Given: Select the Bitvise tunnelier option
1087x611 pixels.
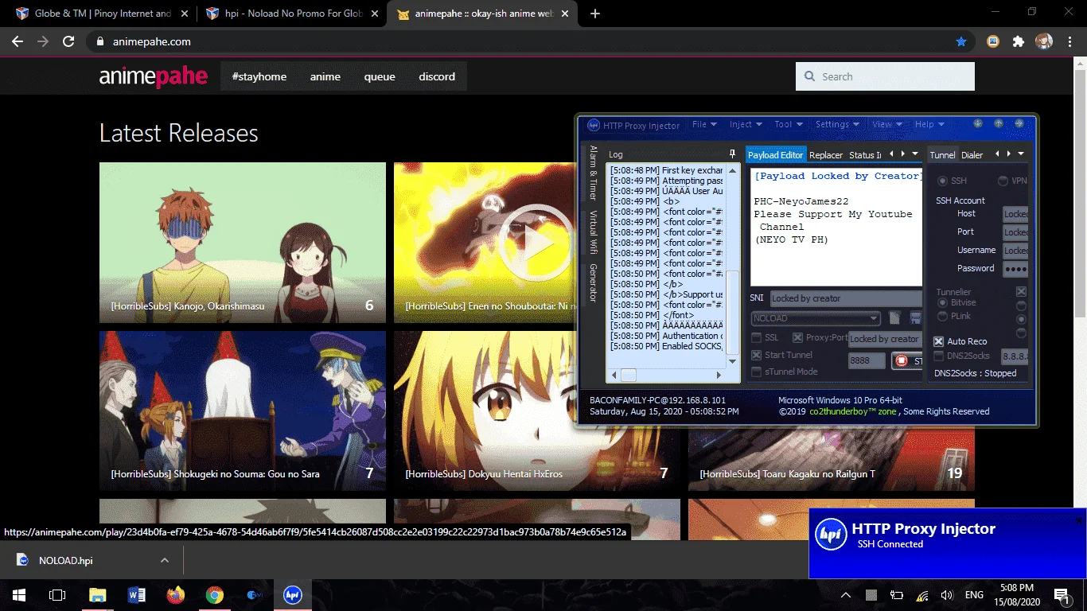Looking at the screenshot, I should pyautogui.click(x=943, y=303).
